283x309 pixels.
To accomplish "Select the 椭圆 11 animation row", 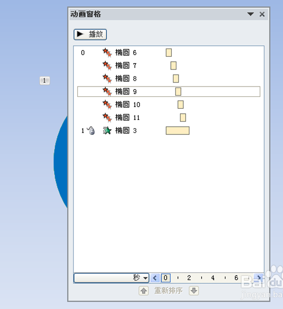I will pos(169,117).
